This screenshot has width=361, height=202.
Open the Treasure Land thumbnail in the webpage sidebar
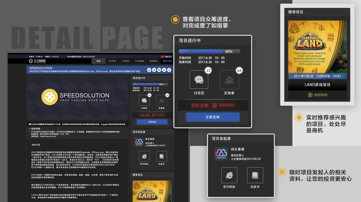click(152, 191)
